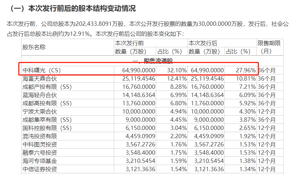Select the '海河专项基金' shareholder name
Screen dimensions: 289x174
click(39, 161)
